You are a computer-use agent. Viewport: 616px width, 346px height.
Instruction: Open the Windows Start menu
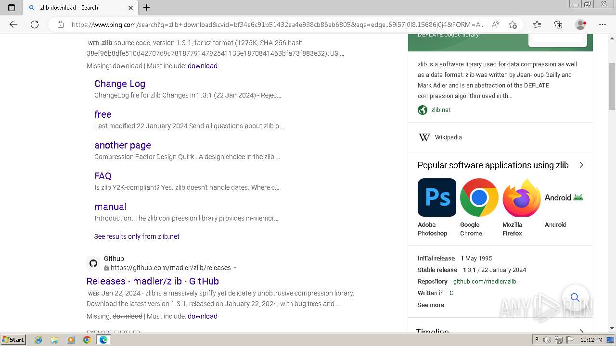[13, 339]
